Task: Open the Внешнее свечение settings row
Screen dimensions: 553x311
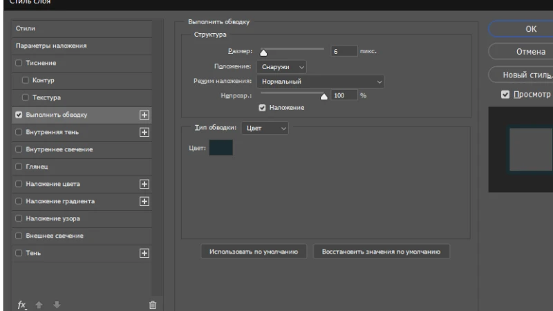Action: [x=82, y=236]
